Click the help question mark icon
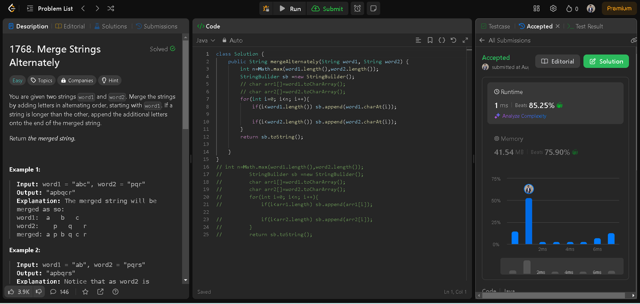The width and height of the screenshot is (640, 304). 115,292
